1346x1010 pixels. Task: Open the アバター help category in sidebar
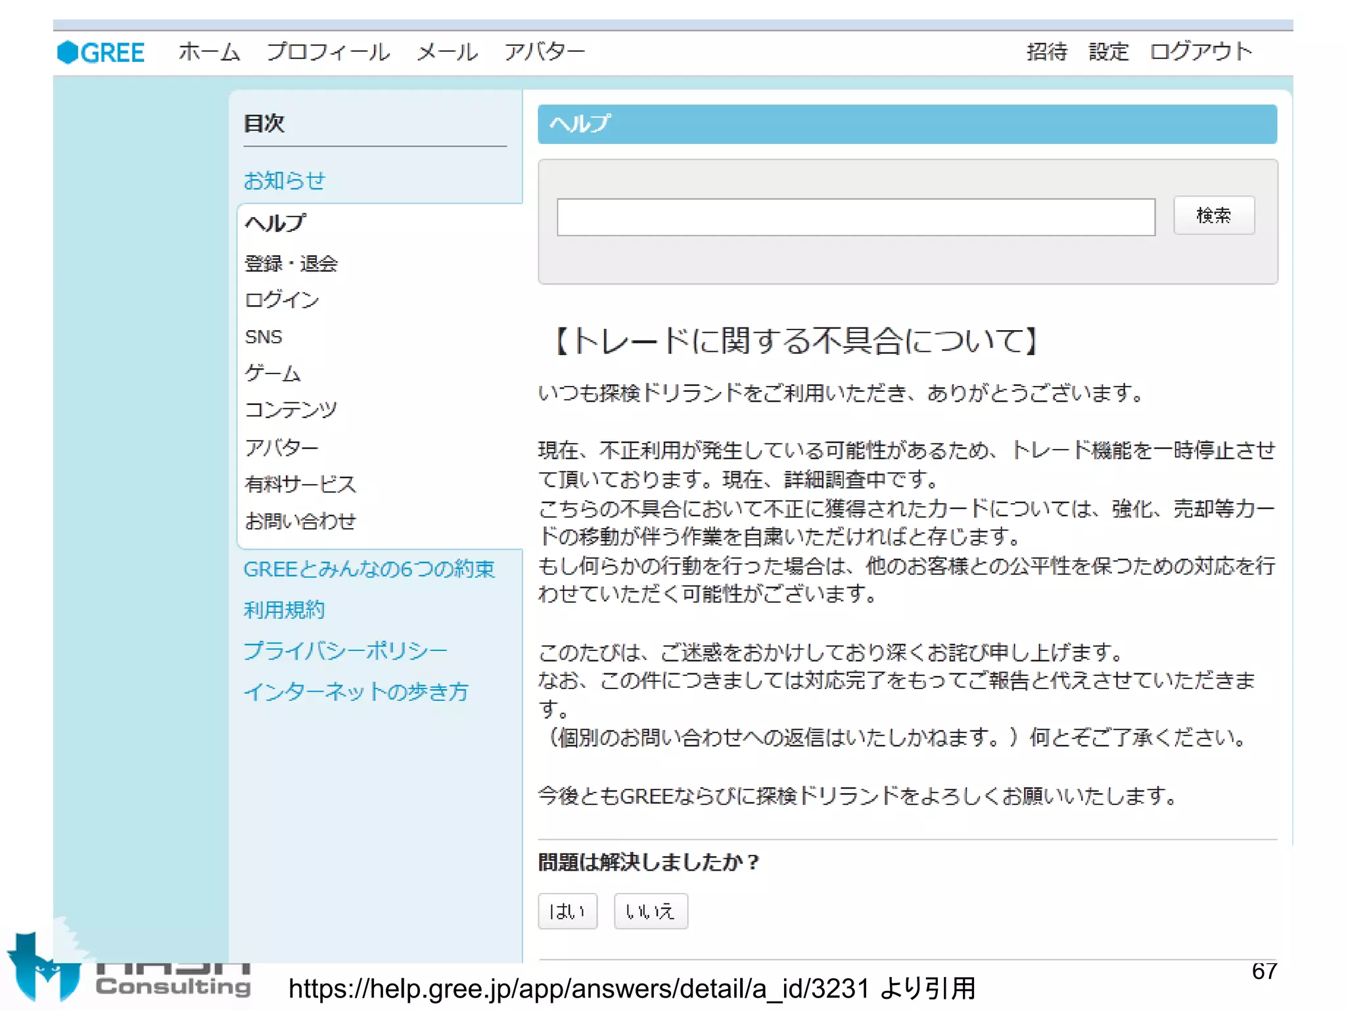(x=282, y=448)
